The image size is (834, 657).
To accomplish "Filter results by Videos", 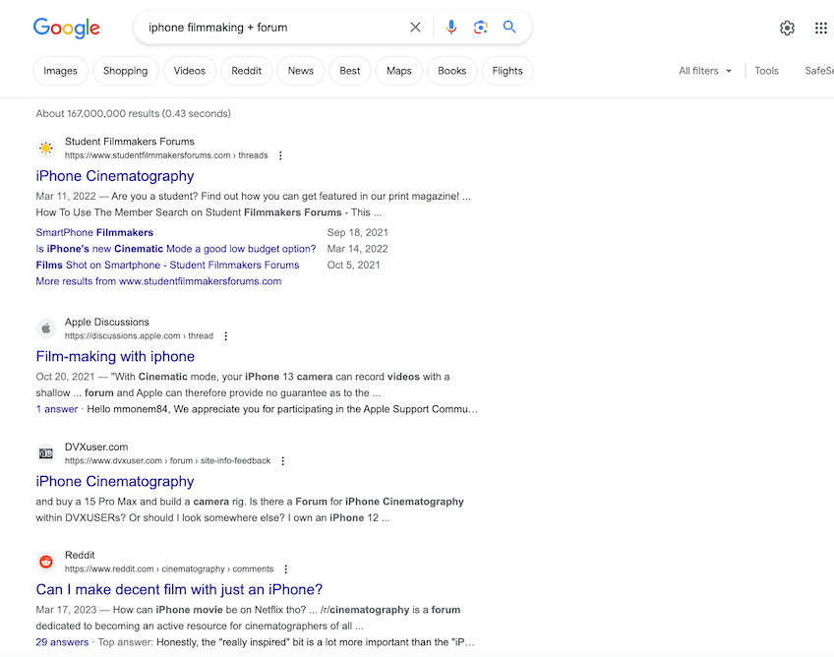I will pyautogui.click(x=190, y=71).
